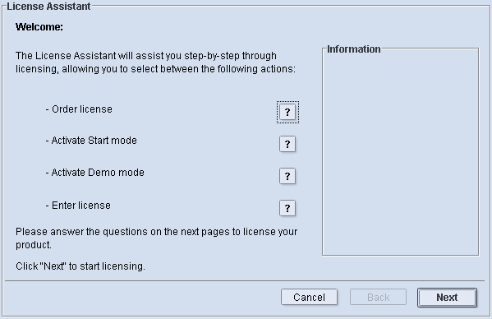The image size is (492, 319).
Task: Click the Information panel title
Action: (354, 49)
